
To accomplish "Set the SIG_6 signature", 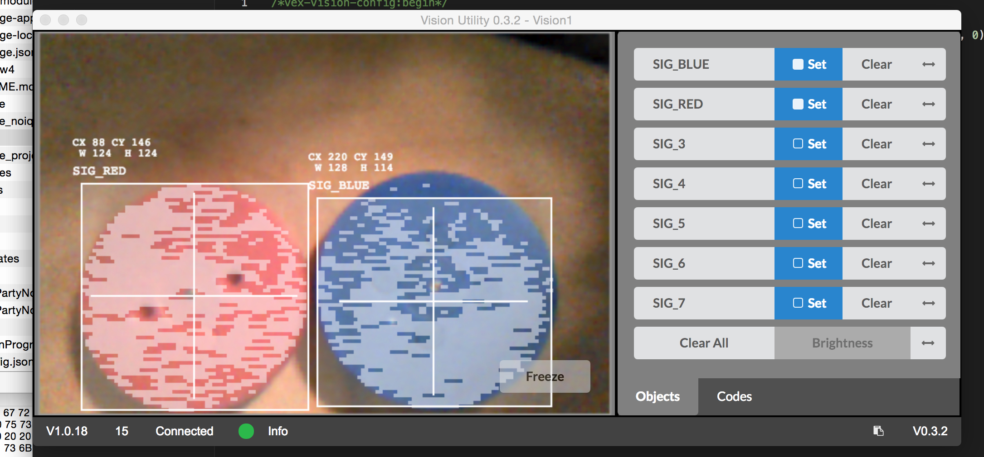I will (x=809, y=263).
